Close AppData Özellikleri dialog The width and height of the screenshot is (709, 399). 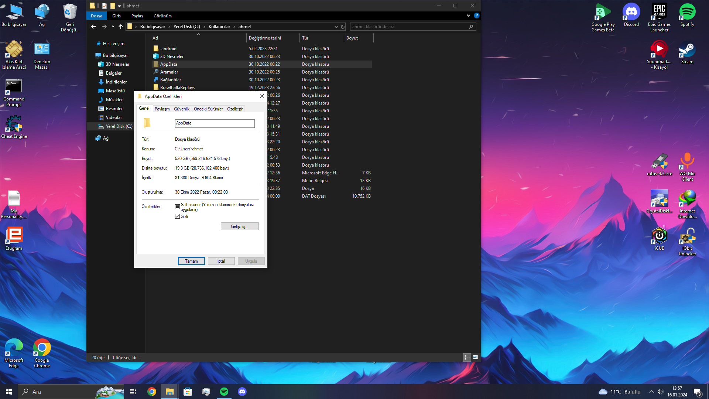262,96
